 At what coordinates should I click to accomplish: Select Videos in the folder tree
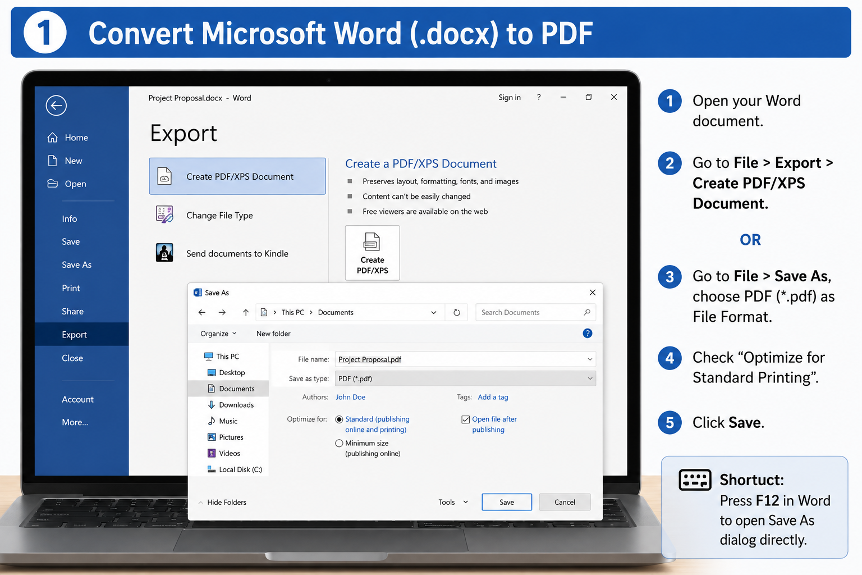(224, 453)
